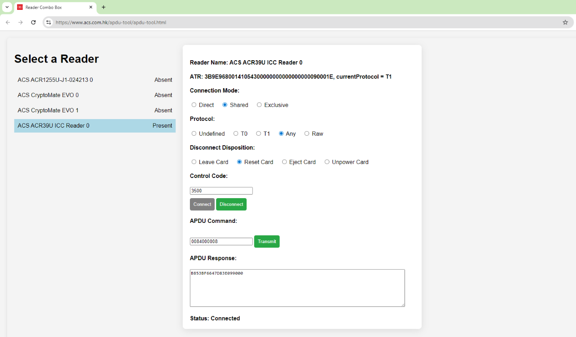Choose Exclusive connection mode
This screenshot has width=576, height=337.
(x=259, y=105)
